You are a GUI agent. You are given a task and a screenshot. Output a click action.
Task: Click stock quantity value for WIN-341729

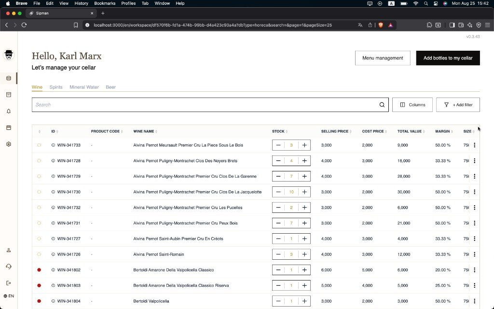coord(291,176)
